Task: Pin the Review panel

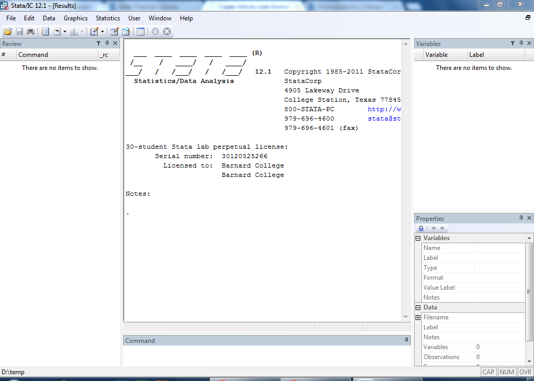Action: 107,43
